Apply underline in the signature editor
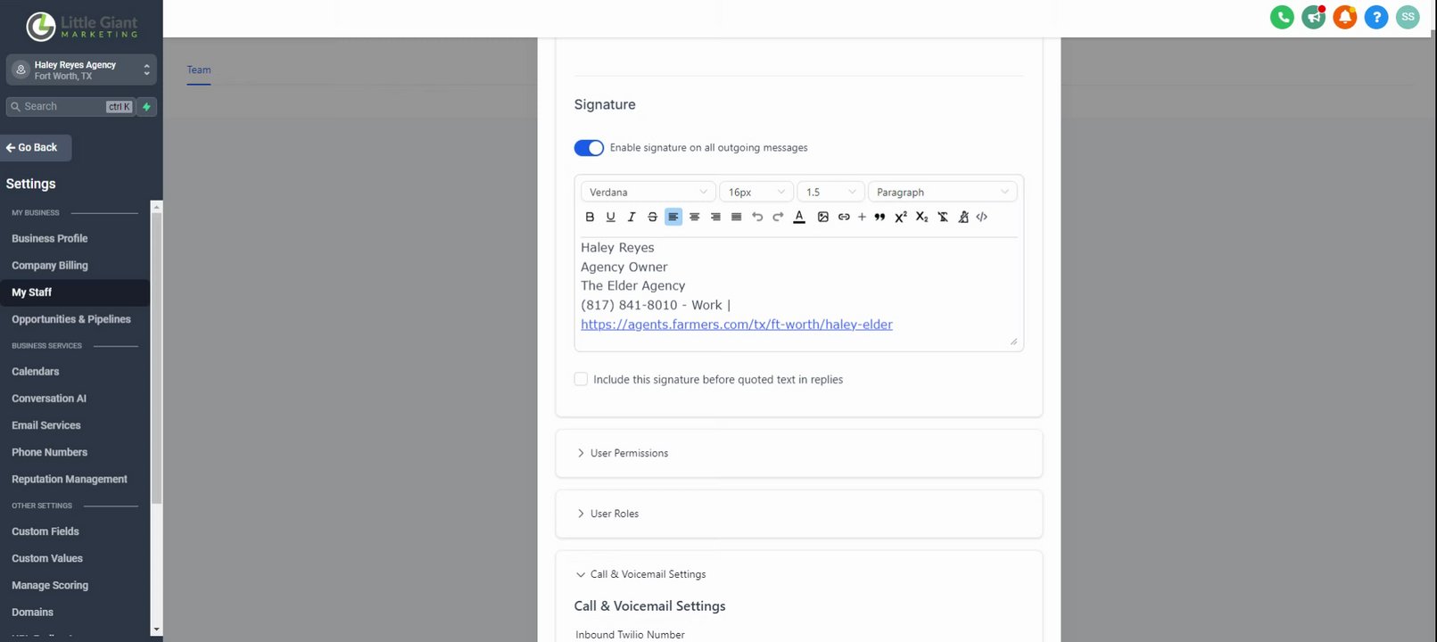 (x=610, y=217)
